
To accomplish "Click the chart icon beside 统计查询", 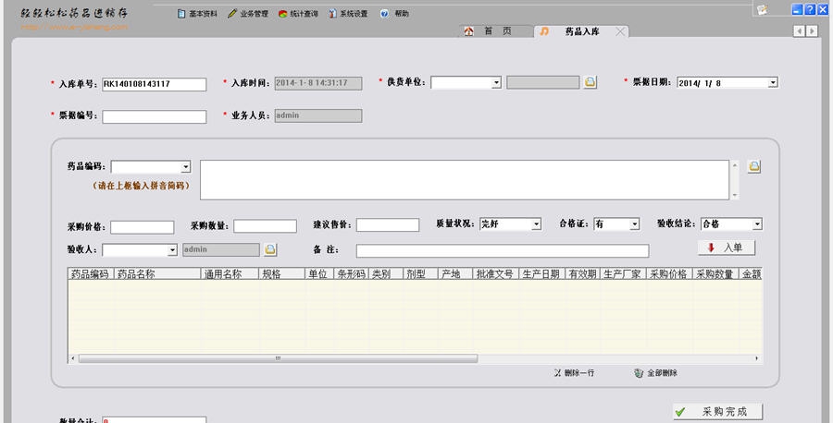I will (x=282, y=14).
